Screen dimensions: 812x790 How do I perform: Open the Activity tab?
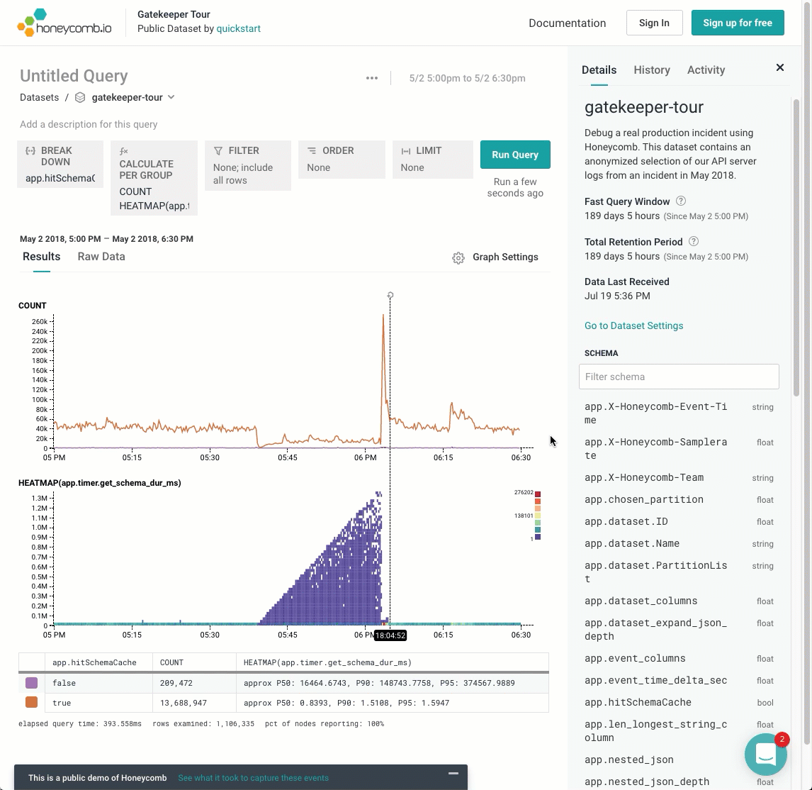tap(706, 69)
